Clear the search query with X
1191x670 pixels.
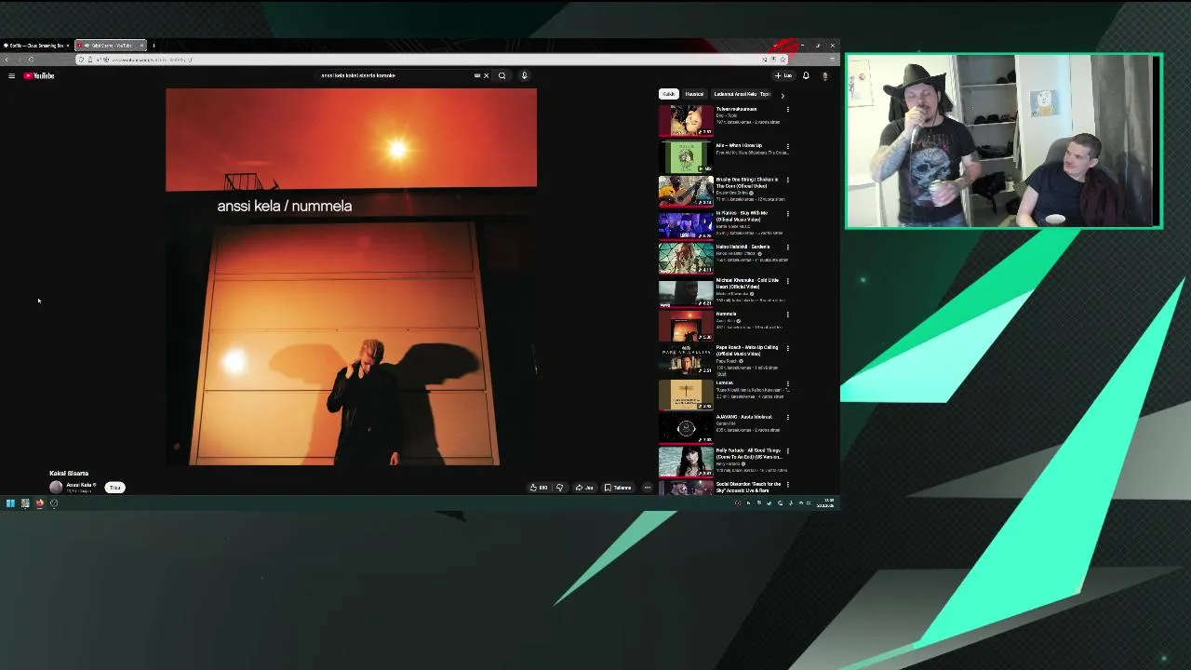486,75
